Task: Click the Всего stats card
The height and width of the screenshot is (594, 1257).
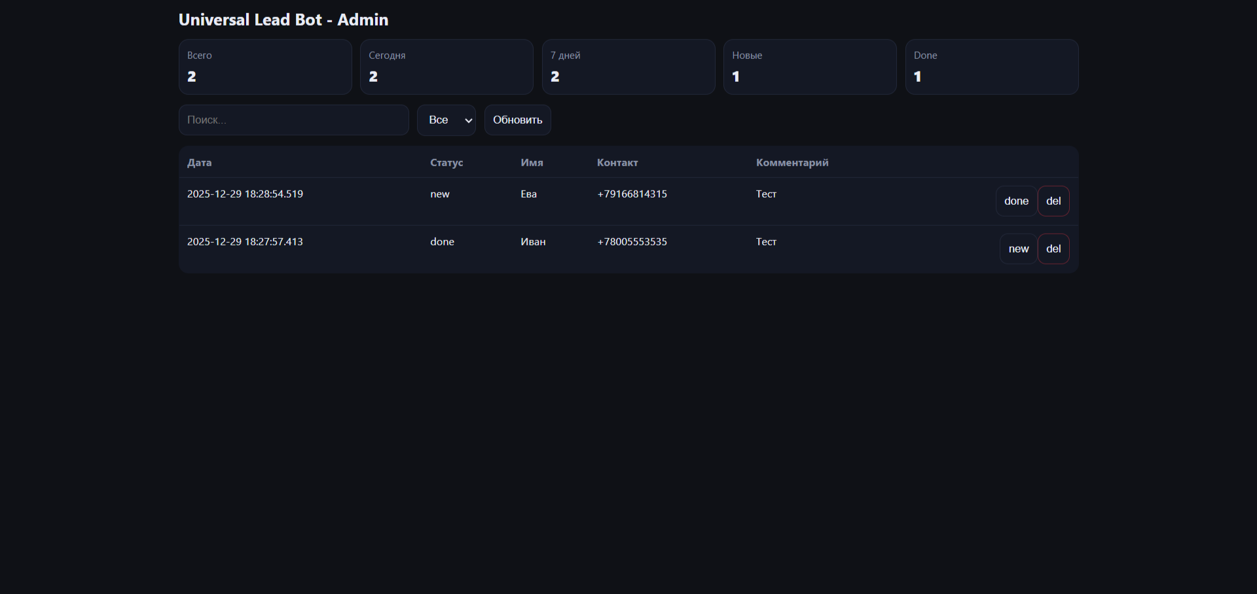Action: tap(265, 67)
